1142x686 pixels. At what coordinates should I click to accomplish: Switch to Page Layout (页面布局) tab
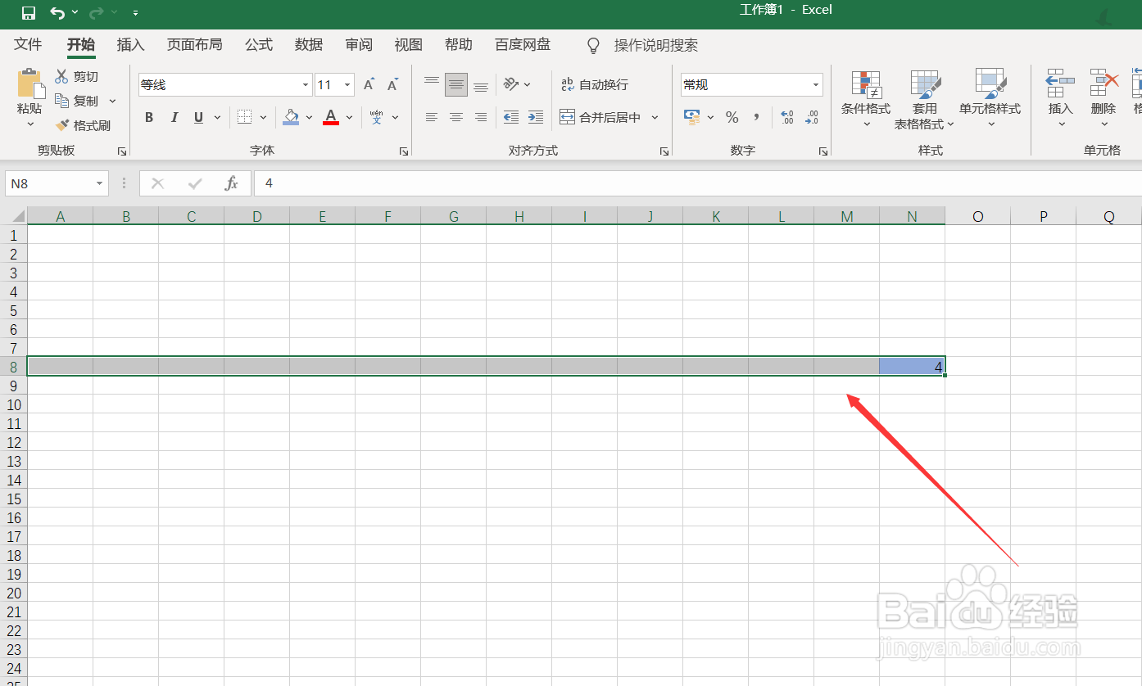tap(195, 44)
